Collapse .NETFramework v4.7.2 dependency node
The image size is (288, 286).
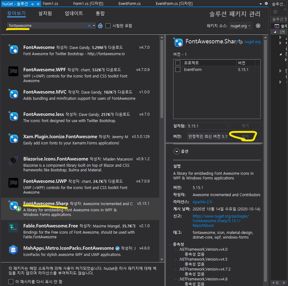[x=176, y=269]
